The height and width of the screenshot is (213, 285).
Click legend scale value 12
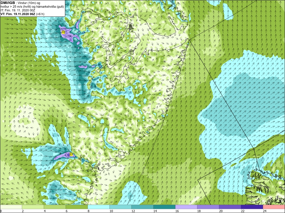coord(133,211)
